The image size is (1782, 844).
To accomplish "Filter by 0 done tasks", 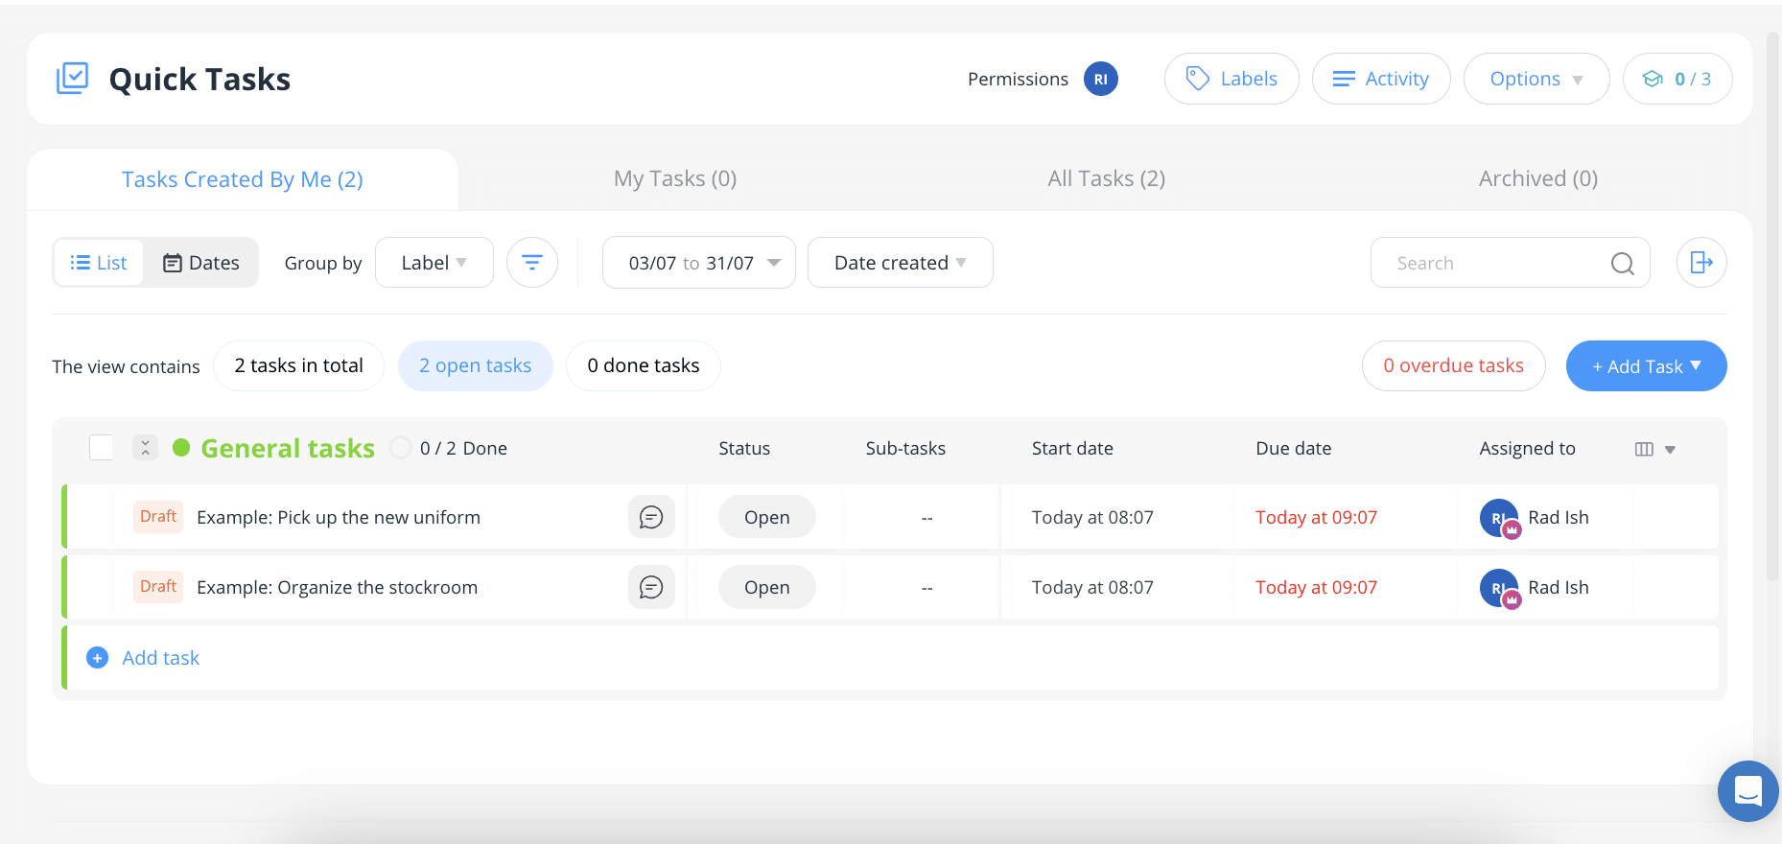I will coord(644,365).
